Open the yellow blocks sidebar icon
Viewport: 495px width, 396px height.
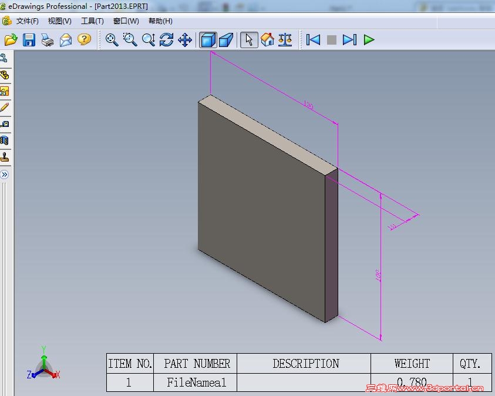(x=5, y=75)
